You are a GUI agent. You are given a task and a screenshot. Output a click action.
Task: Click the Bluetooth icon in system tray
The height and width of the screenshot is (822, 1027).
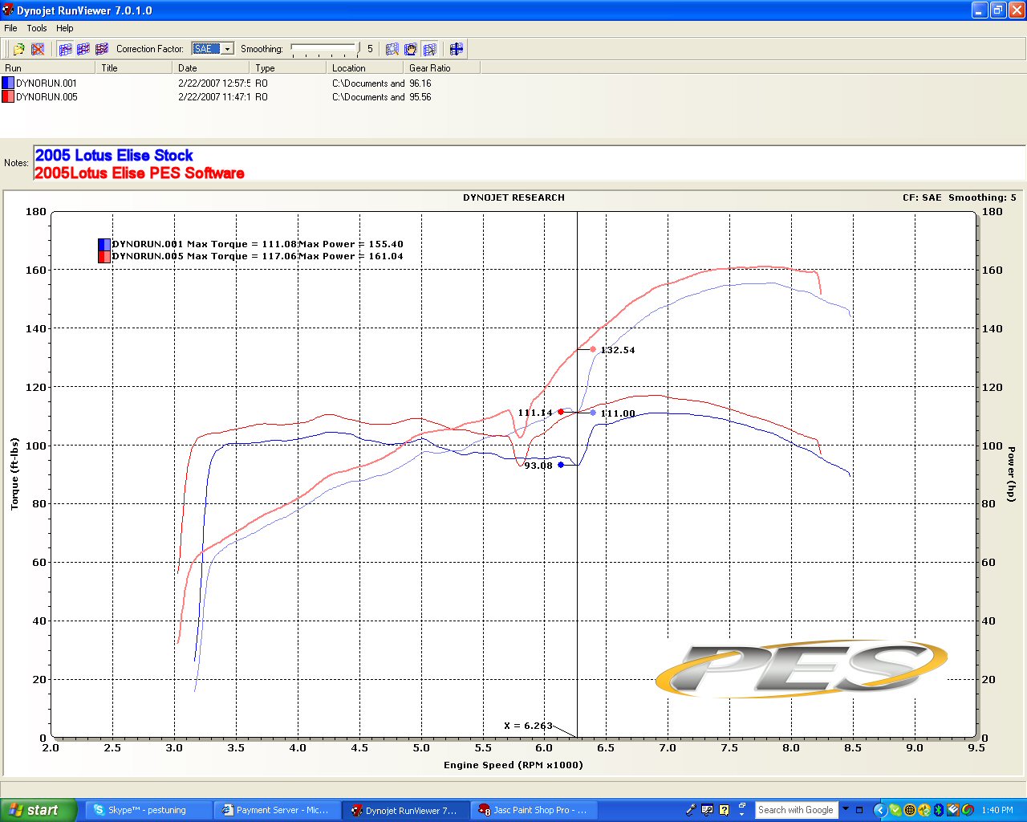click(938, 810)
